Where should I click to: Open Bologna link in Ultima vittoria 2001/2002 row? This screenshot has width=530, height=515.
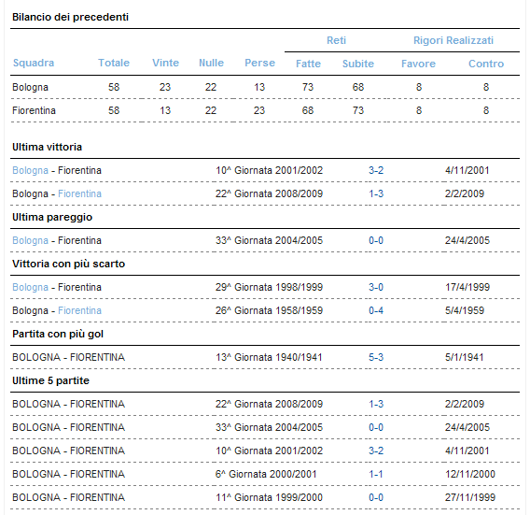(x=30, y=170)
